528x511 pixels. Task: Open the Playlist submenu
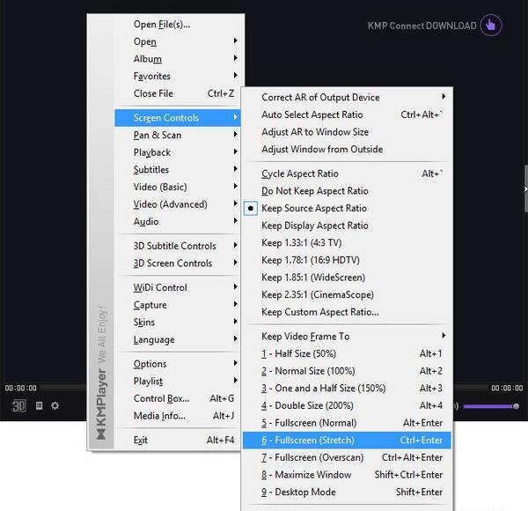click(x=178, y=381)
